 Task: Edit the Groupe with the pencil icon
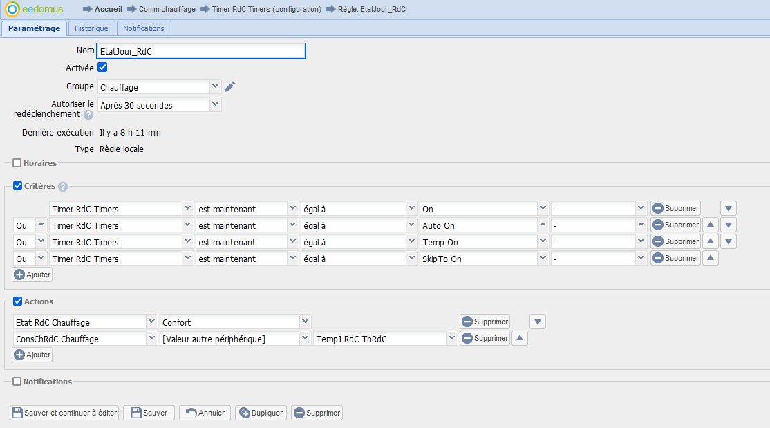coord(229,87)
